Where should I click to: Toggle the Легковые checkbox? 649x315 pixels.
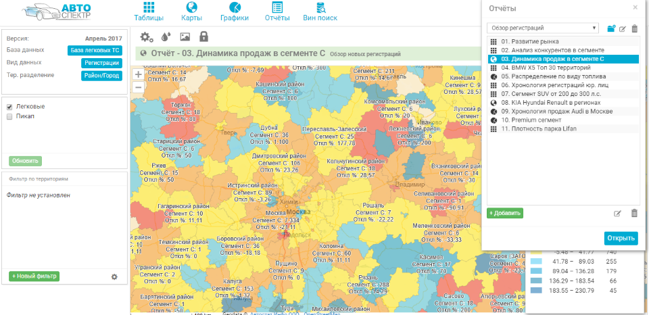click(9, 107)
